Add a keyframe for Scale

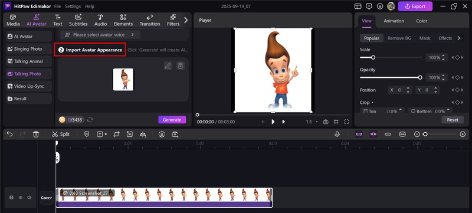coord(457,57)
